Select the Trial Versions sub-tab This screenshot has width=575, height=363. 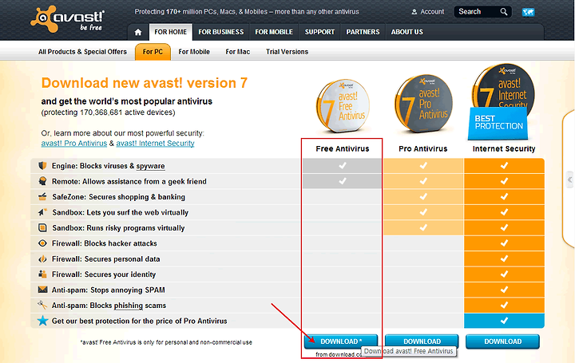coord(287,52)
